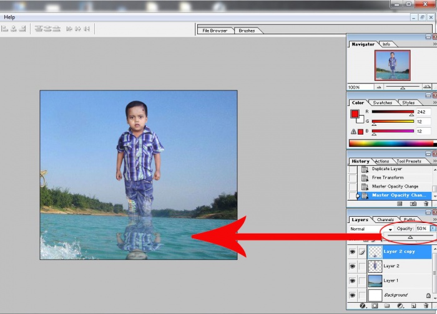Image resolution: width=437 pixels, height=314 pixels.
Task: Delete current history state with trash icon
Action: (426, 204)
